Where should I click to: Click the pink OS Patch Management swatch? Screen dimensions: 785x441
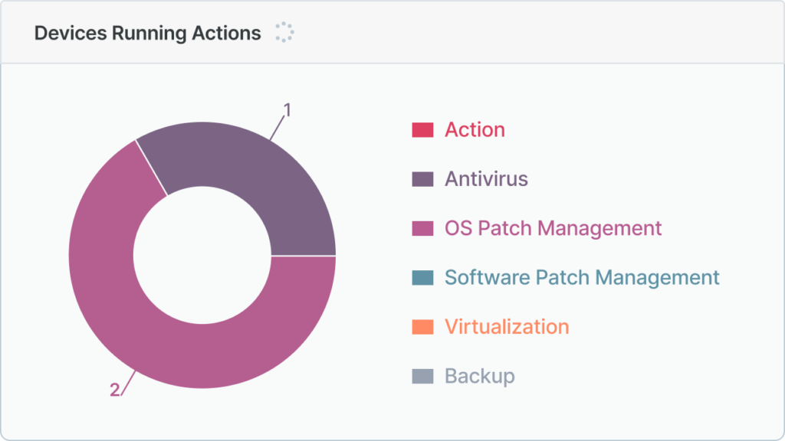coord(423,228)
